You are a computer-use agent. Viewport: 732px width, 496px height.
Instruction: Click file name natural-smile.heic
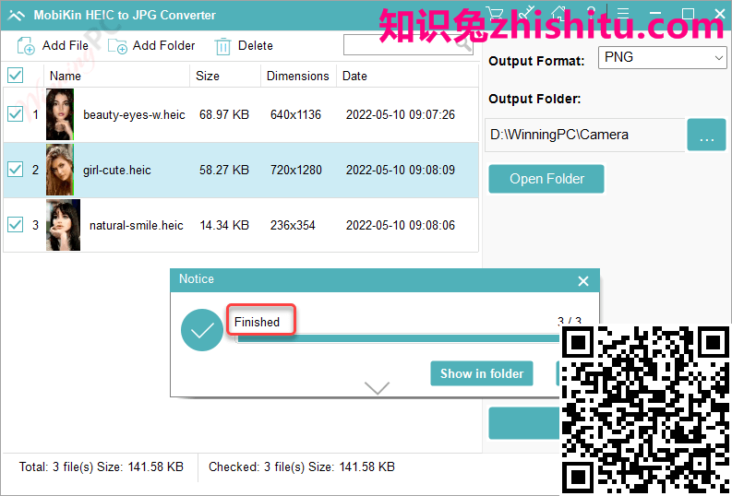tap(137, 226)
